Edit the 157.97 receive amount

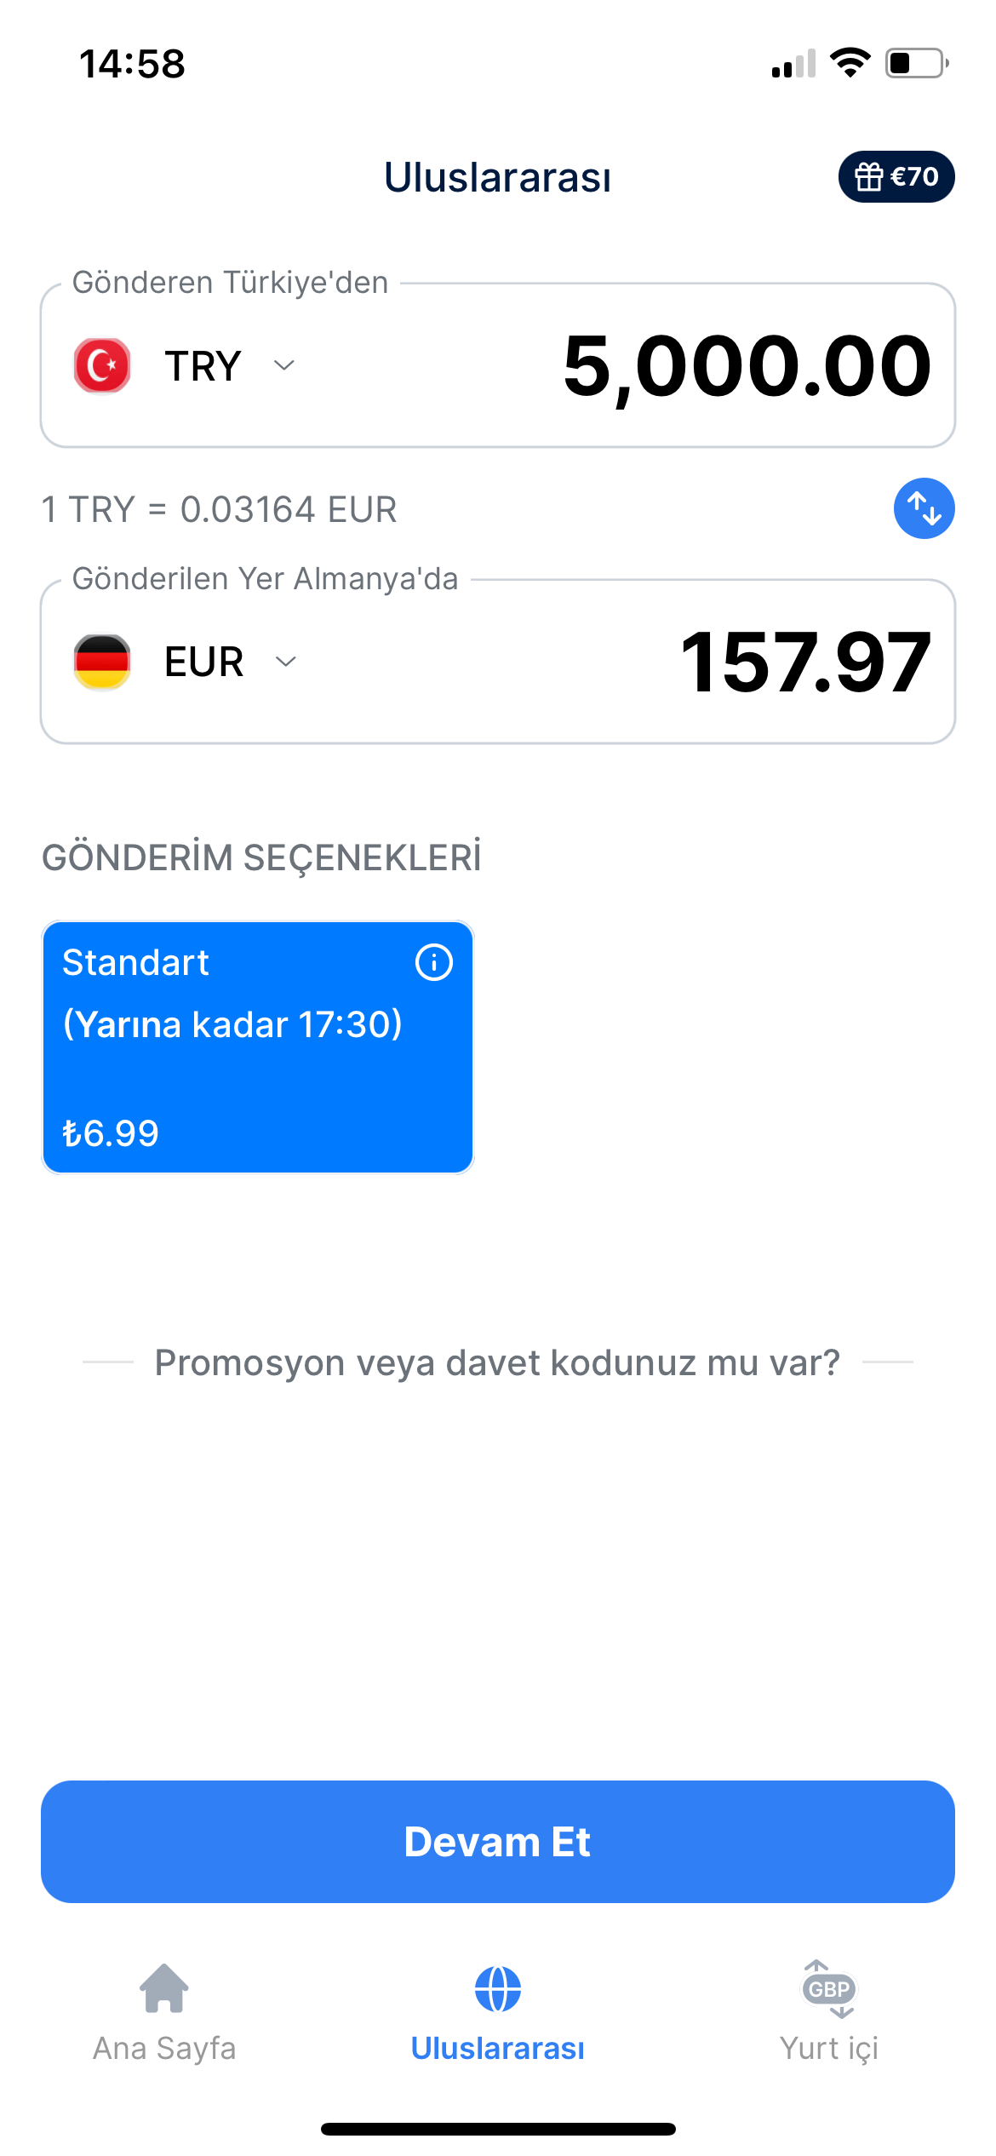[804, 662]
